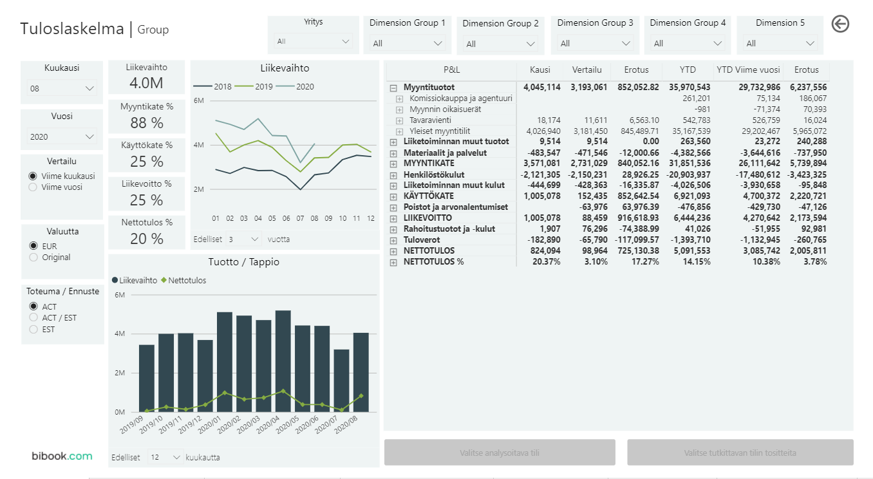Select Viime vuosi comparison option
873x479 pixels.
33,187
